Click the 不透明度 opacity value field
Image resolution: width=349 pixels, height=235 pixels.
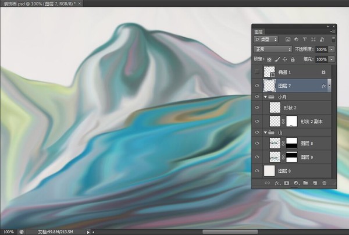click(322, 49)
